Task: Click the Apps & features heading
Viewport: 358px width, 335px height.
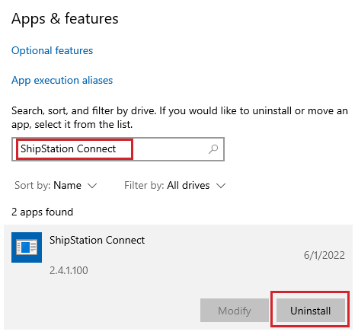Action: pyautogui.click(x=65, y=19)
